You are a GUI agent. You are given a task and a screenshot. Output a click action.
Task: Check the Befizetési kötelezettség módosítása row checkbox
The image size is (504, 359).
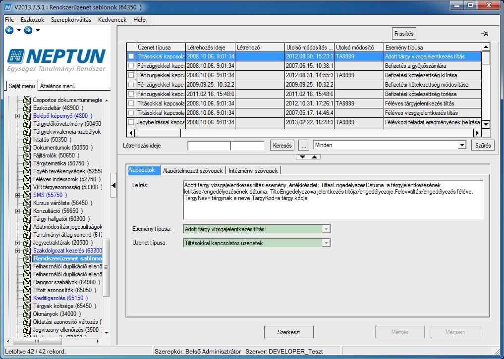[x=131, y=85]
